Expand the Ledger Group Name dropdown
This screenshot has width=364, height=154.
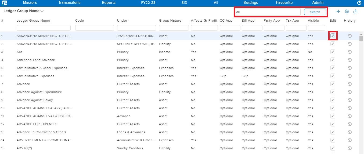[42, 11]
